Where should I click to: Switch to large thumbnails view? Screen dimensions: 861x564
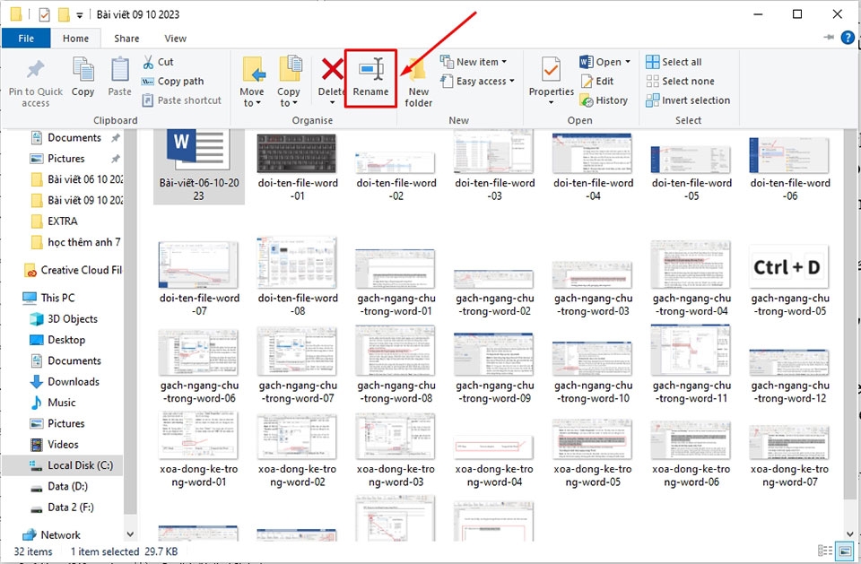(845, 551)
